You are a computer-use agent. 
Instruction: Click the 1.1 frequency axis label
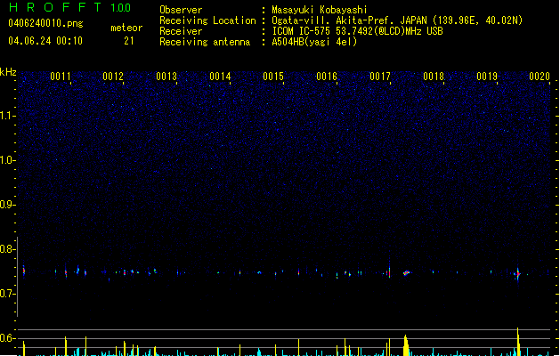(x=7, y=116)
